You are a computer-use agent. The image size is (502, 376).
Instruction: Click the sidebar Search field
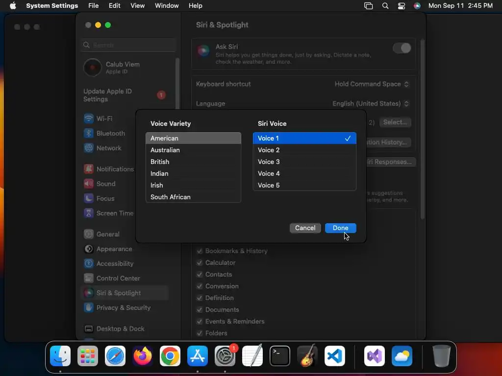click(128, 45)
